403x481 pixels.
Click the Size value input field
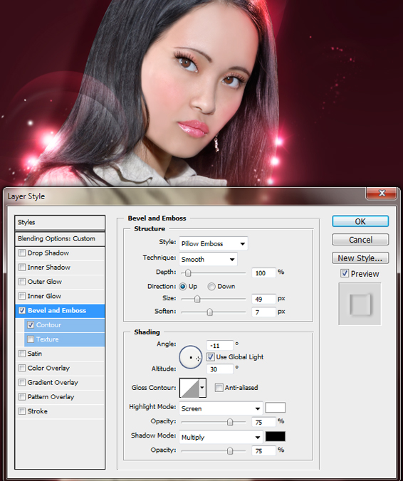tap(263, 299)
